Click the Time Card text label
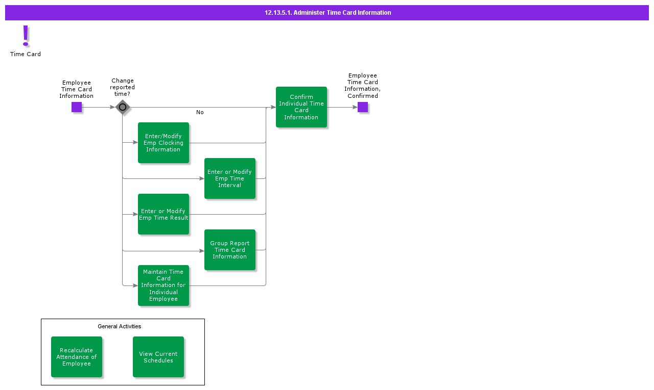This screenshot has width=654, height=390. pyautogui.click(x=26, y=54)
